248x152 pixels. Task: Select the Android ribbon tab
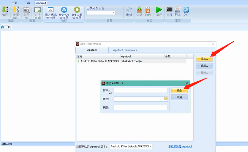coord(41,3)
